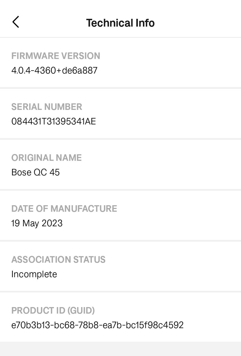The height and width of the screenshot is (356, 241).
Task: Click the Bose QC 45 name value
Action: tap(35, 172)
